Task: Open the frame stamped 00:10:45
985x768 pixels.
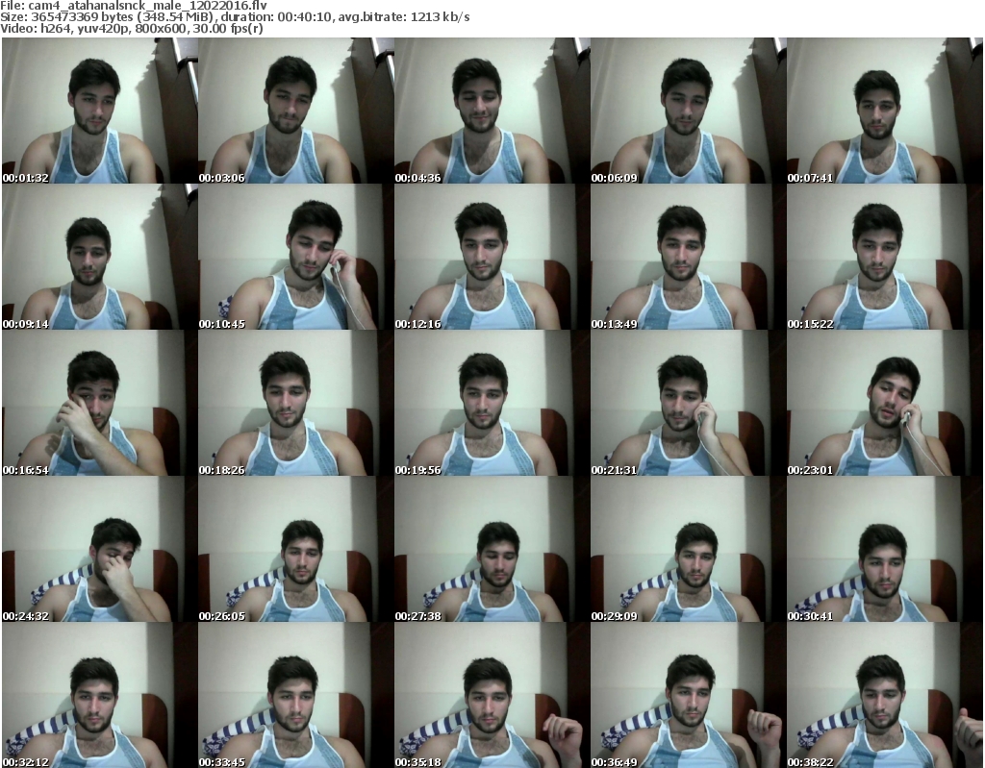Action: pos(296,257)
